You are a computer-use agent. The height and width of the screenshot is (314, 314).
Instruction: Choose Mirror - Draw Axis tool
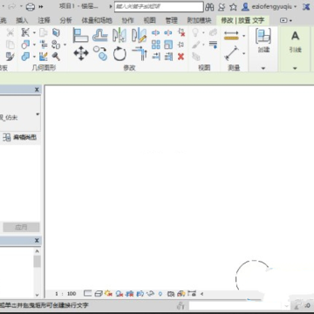click(139, 35)
